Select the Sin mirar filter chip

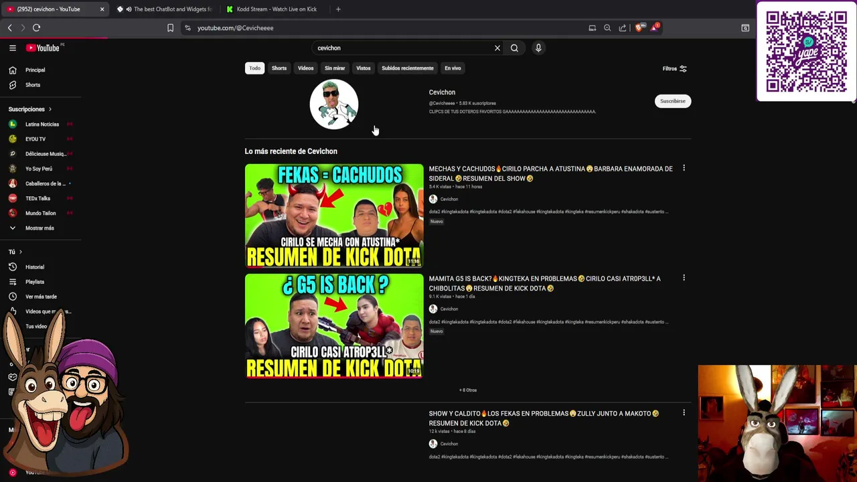coord(335,68)
